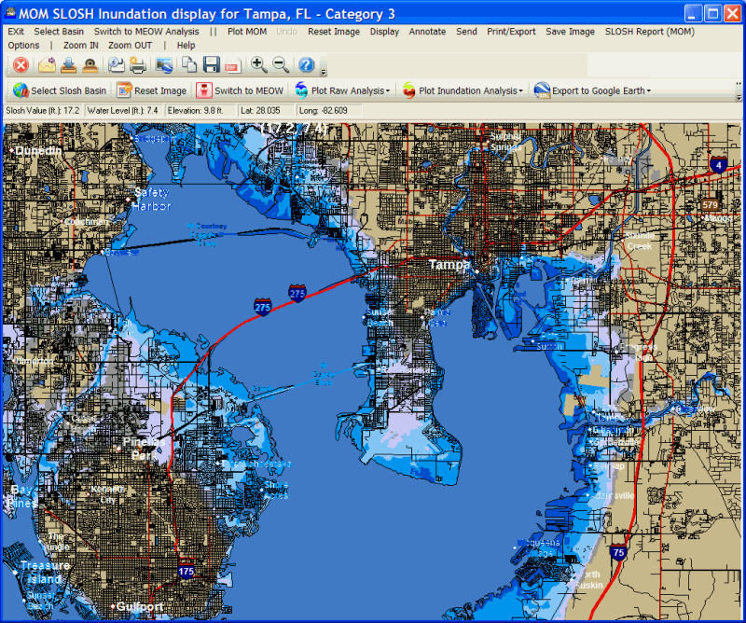Click the PDF export icon
Viewport: 746px width, 623px height.
pyautogui.click(x=232, y=65)
